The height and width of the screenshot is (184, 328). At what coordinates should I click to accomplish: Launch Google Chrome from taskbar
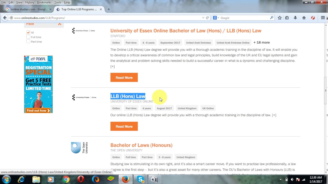pyautogui.click(x=66, y=179)
